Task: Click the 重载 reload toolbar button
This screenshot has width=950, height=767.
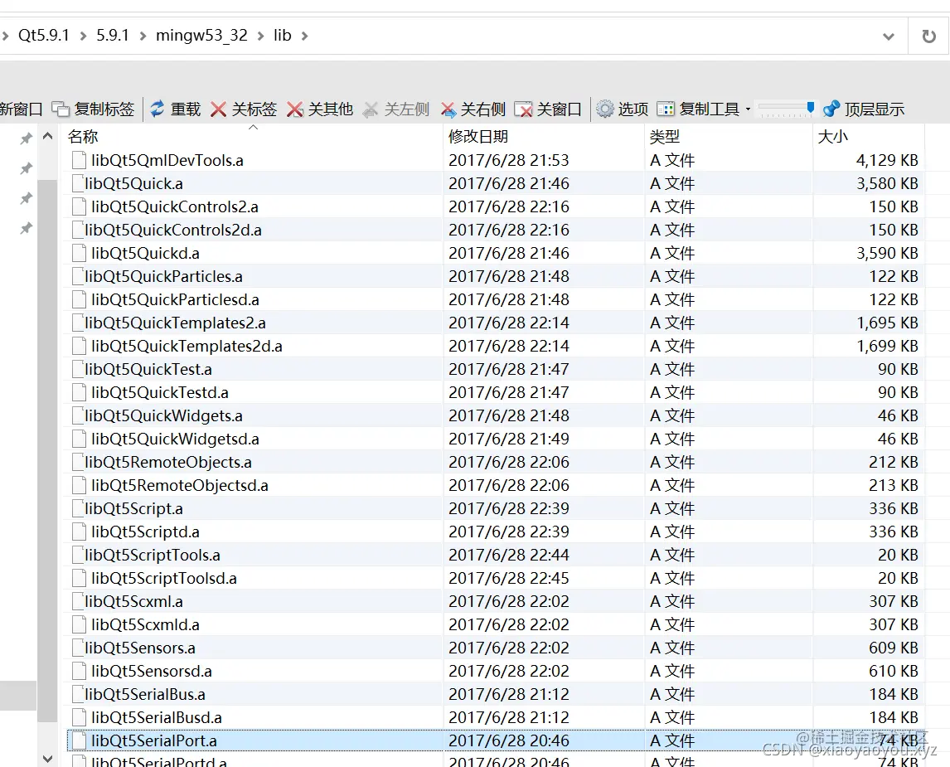Action: (175, 109)
